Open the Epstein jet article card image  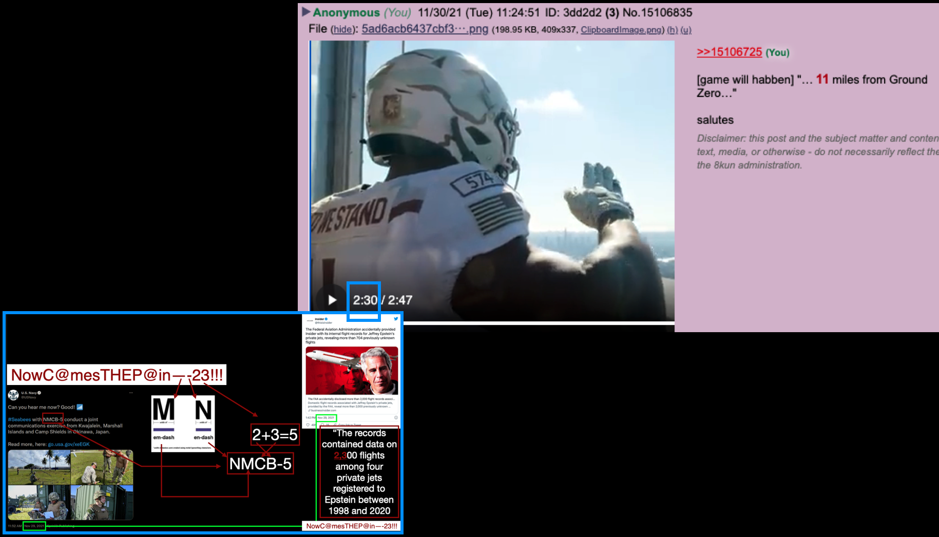(352, 370)
